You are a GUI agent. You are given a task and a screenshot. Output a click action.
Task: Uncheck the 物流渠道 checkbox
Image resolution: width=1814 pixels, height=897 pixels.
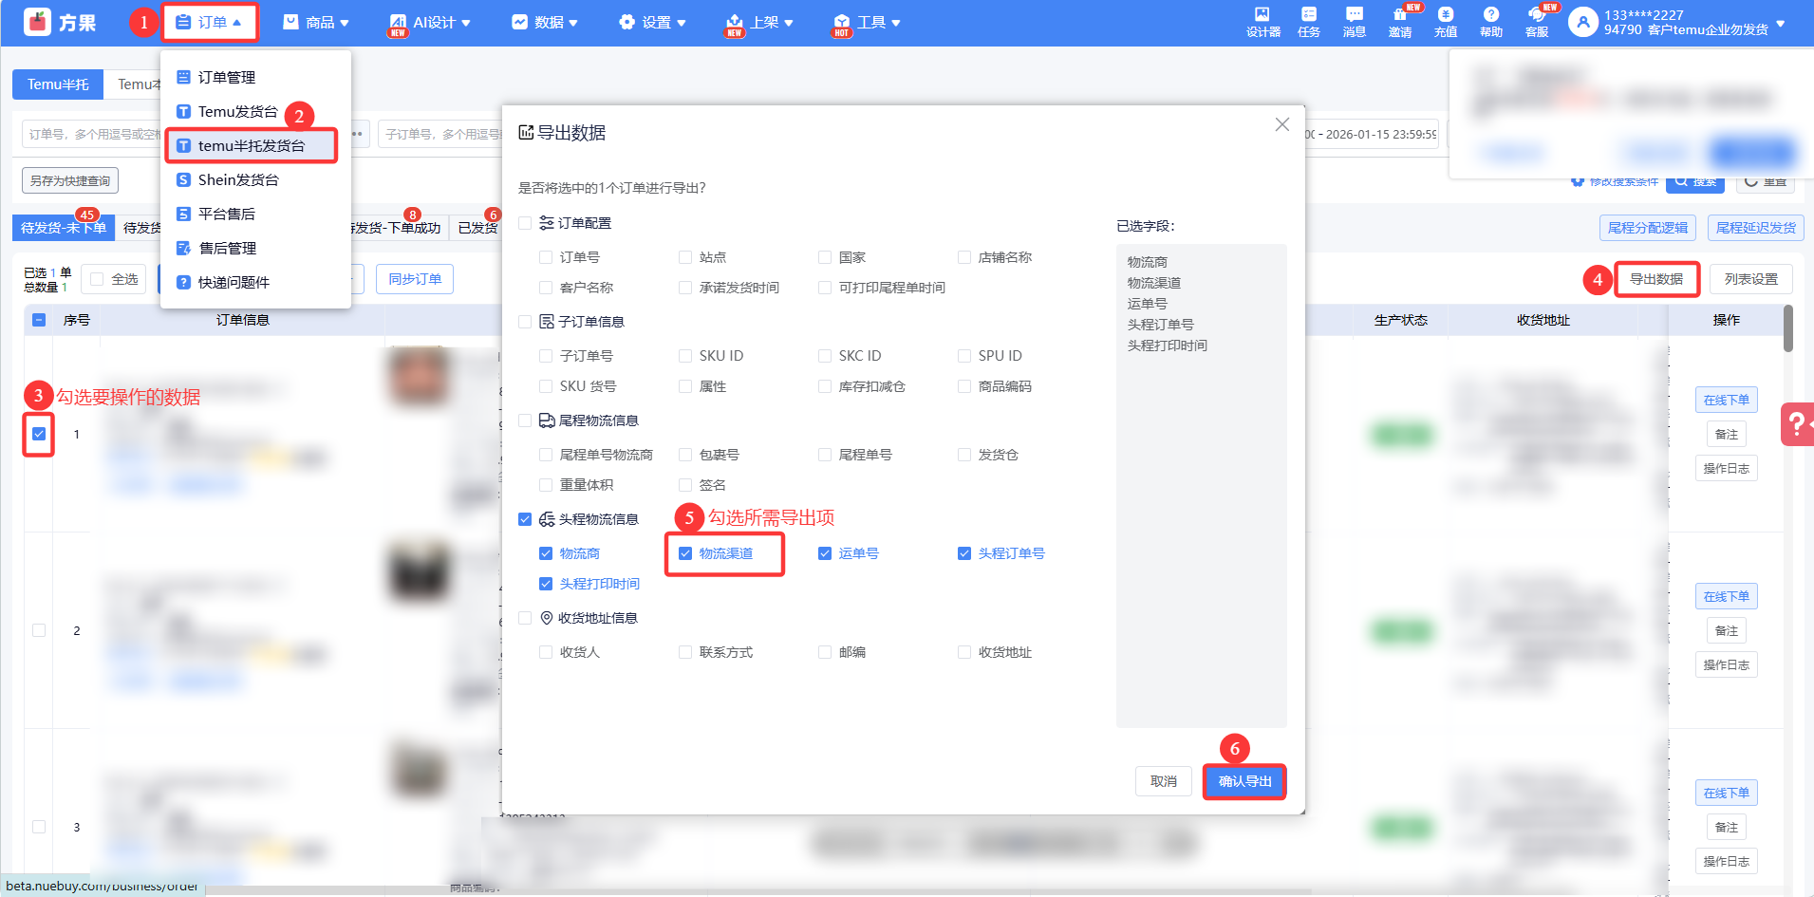(685, 553)
